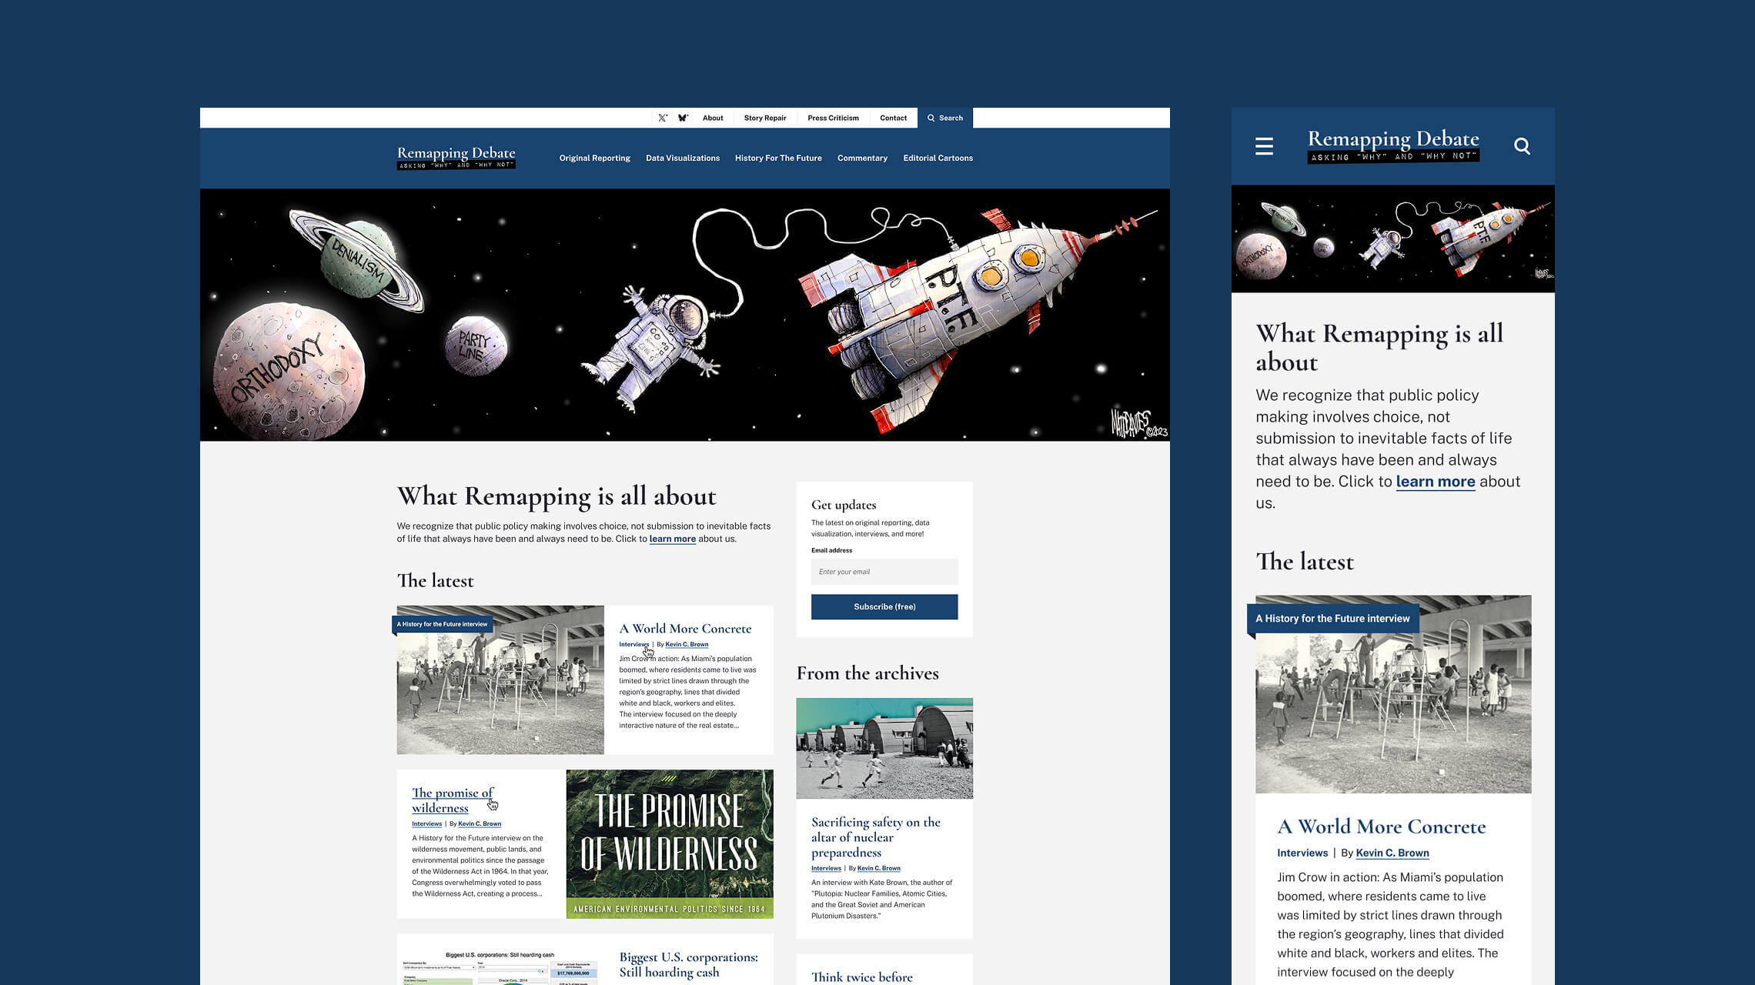Select Commentary from the nav bar
Image resolution: width=1755 pixels, height=985 pixels.
pyautogui.click(x=862, y=158)
